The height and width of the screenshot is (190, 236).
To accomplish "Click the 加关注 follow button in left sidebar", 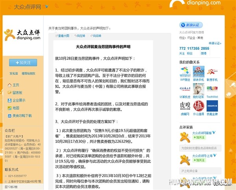I will coord(23,63).
